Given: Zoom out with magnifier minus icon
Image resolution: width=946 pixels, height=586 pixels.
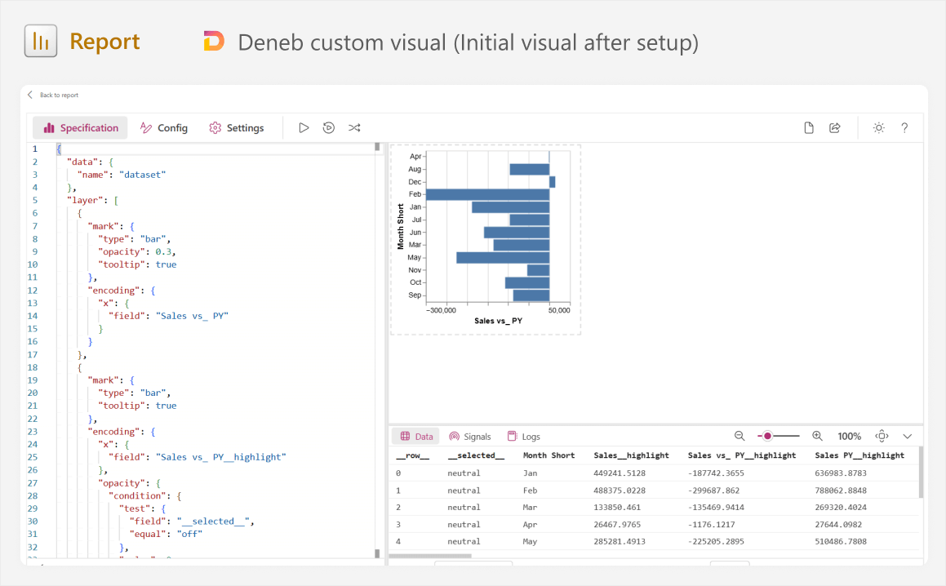Looking at the screenshot, I should [739, 436].
